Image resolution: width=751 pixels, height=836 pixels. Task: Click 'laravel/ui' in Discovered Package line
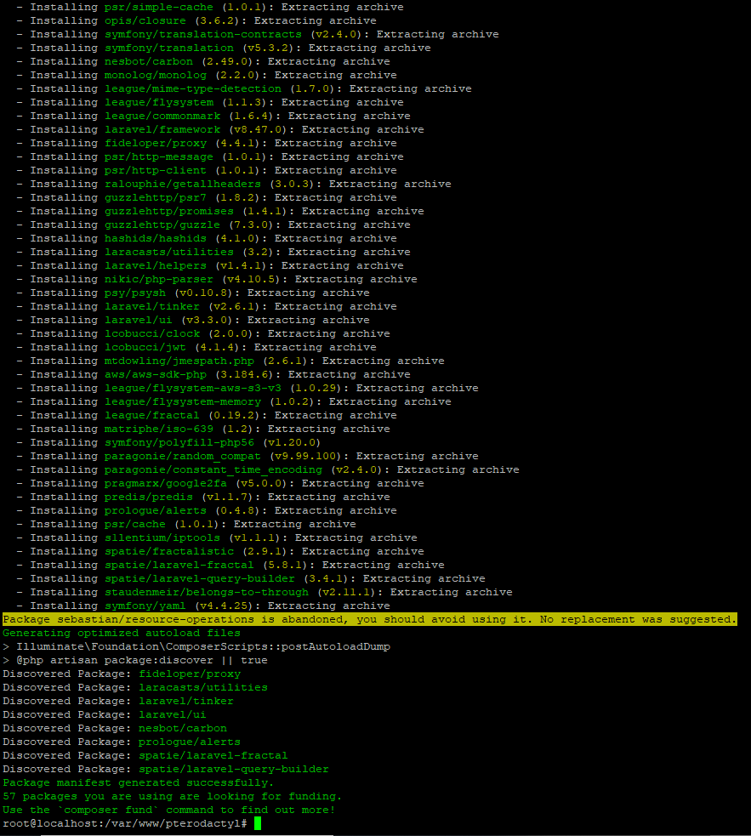pyautogui.click(x=173, y=714)
